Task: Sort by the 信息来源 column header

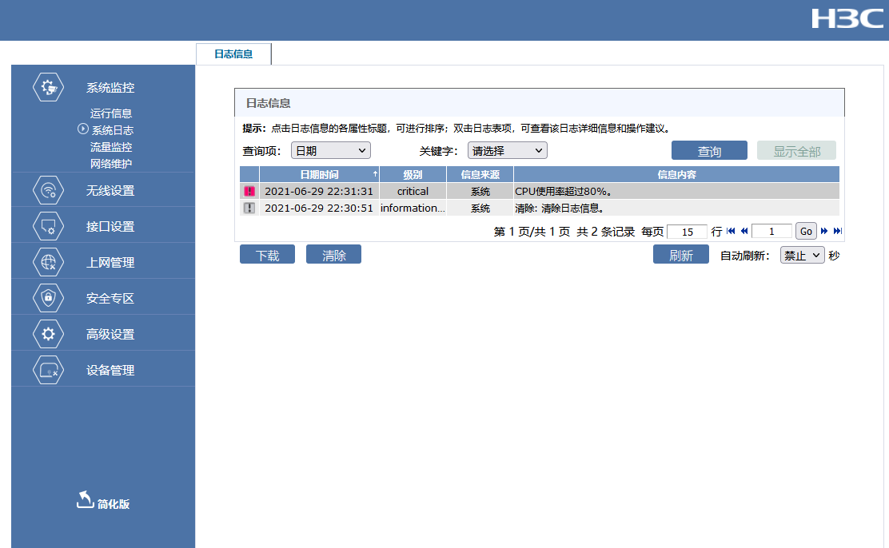Action: pyautogui.click(x=480, y=174)
